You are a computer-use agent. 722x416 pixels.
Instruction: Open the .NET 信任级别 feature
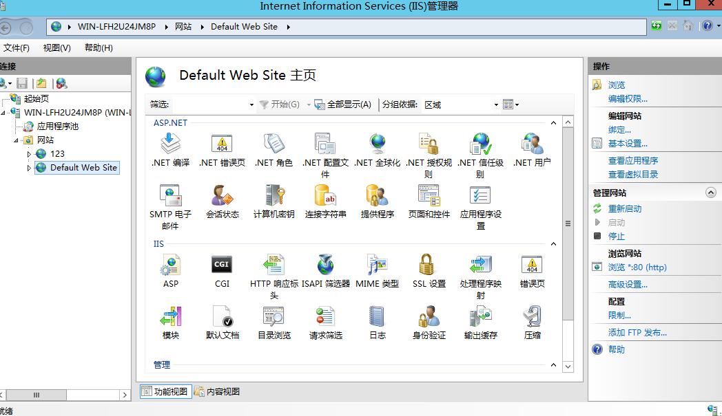(x=480, y=155)
